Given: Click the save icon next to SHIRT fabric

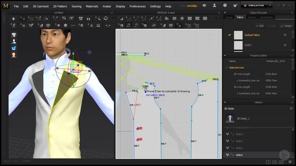Looking at the screenshot, I should click(285, 45).
